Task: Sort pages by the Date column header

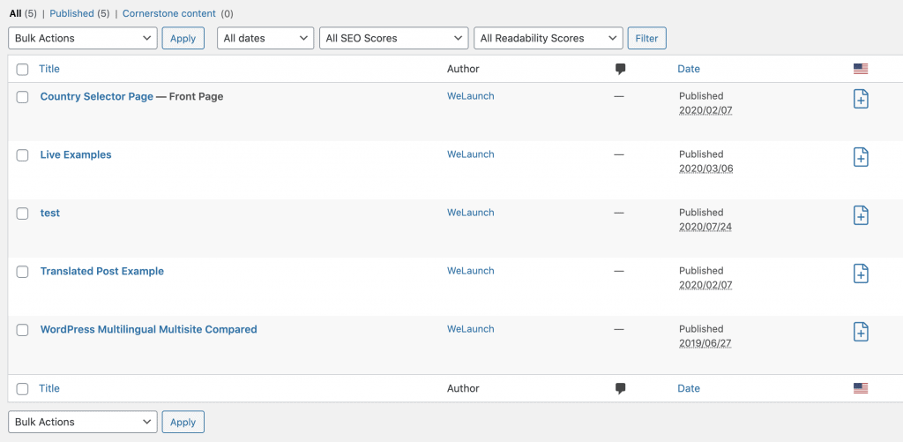Action: pos(689,69)
